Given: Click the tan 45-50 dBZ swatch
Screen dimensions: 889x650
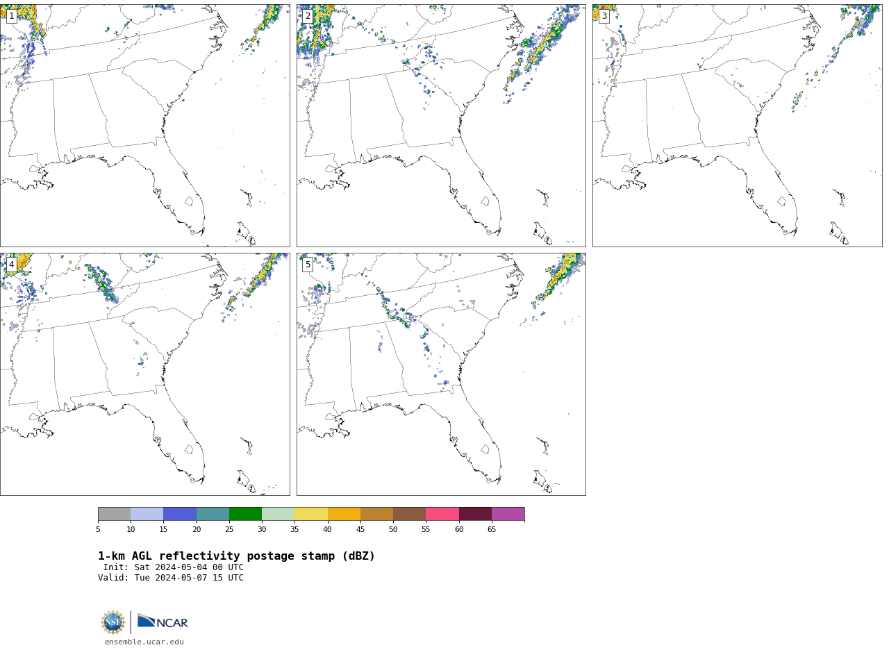Looking at the screenshot, I should (376, 514).
